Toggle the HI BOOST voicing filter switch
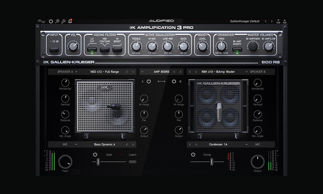This screenshot has height=194, width=323. (117, 50)
